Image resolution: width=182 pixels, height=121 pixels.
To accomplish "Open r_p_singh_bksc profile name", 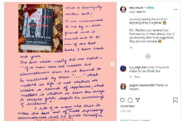I will pos(138,67).
